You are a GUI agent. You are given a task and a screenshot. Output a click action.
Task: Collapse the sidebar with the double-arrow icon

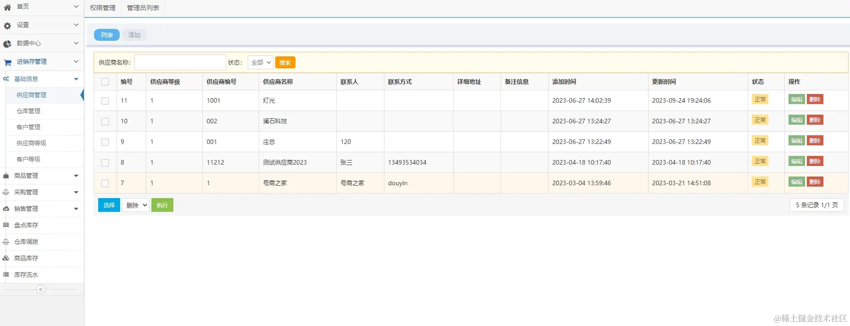pos(41,289)
